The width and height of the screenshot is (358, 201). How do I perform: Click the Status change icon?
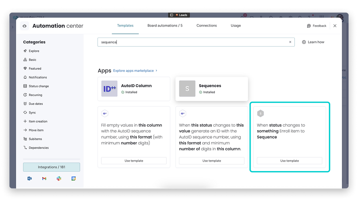[25, 86]
